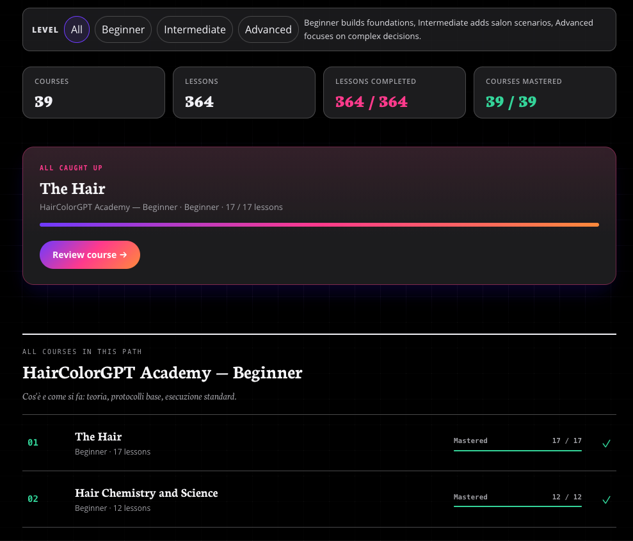Click the '17 / 17 lessons' subtitle in card
633x541 pixels.
click(x=254, y=207)
